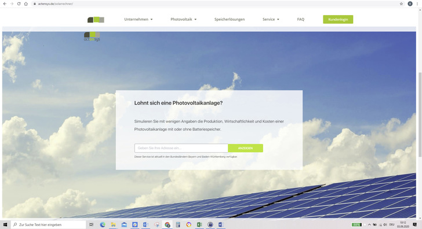Show hidden system tray icons
Viewport: 422px width, 229px height.
coord(369,225)
